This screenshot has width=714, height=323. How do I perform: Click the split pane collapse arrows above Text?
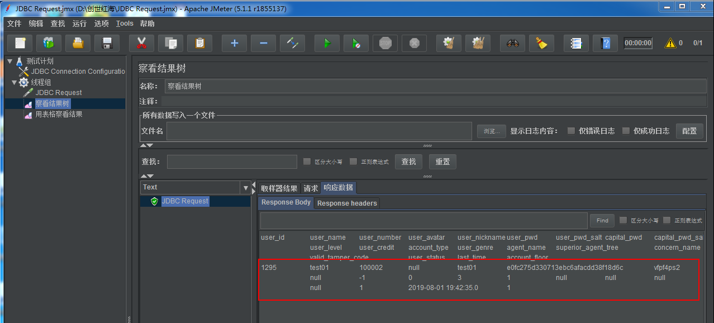(x=146, y=176)
